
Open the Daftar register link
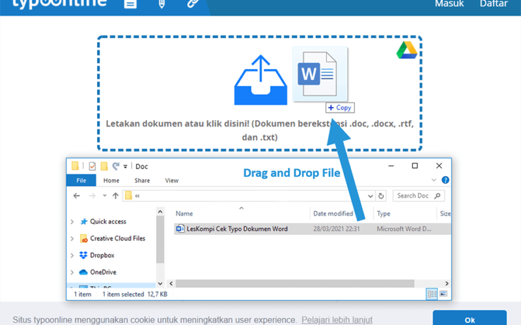pos(494,4)
